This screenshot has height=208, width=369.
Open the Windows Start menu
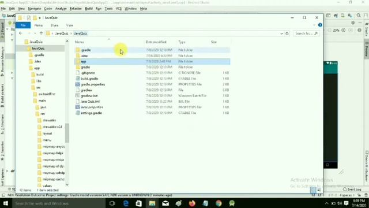tap(6, 203)
